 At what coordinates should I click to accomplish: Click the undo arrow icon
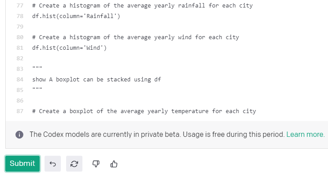(53, 164)
